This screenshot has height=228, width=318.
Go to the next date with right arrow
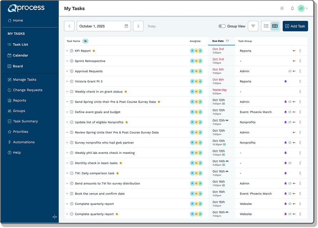(x=138, y=26)
